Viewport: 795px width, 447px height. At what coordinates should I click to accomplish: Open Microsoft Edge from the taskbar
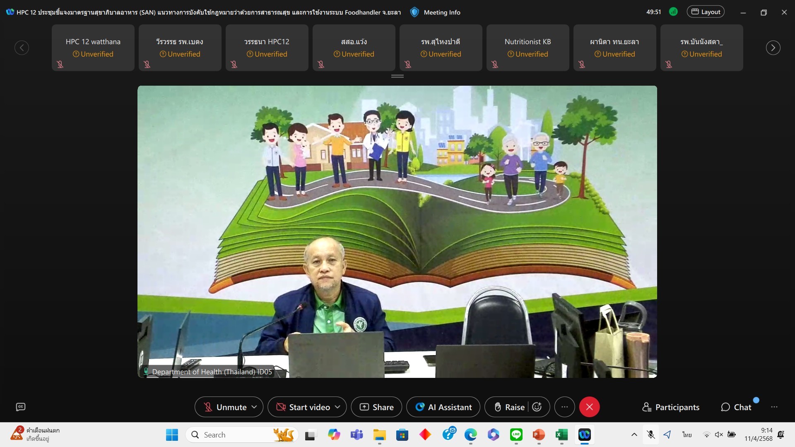471,435
